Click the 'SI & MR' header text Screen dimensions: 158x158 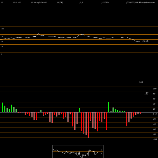coord(17,3)
